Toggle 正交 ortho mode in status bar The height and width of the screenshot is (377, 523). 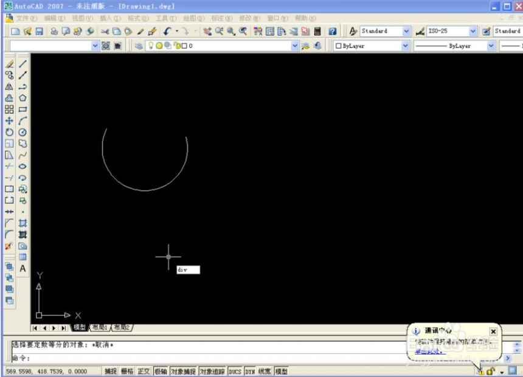pyautogui.click(x=144, y=372)
